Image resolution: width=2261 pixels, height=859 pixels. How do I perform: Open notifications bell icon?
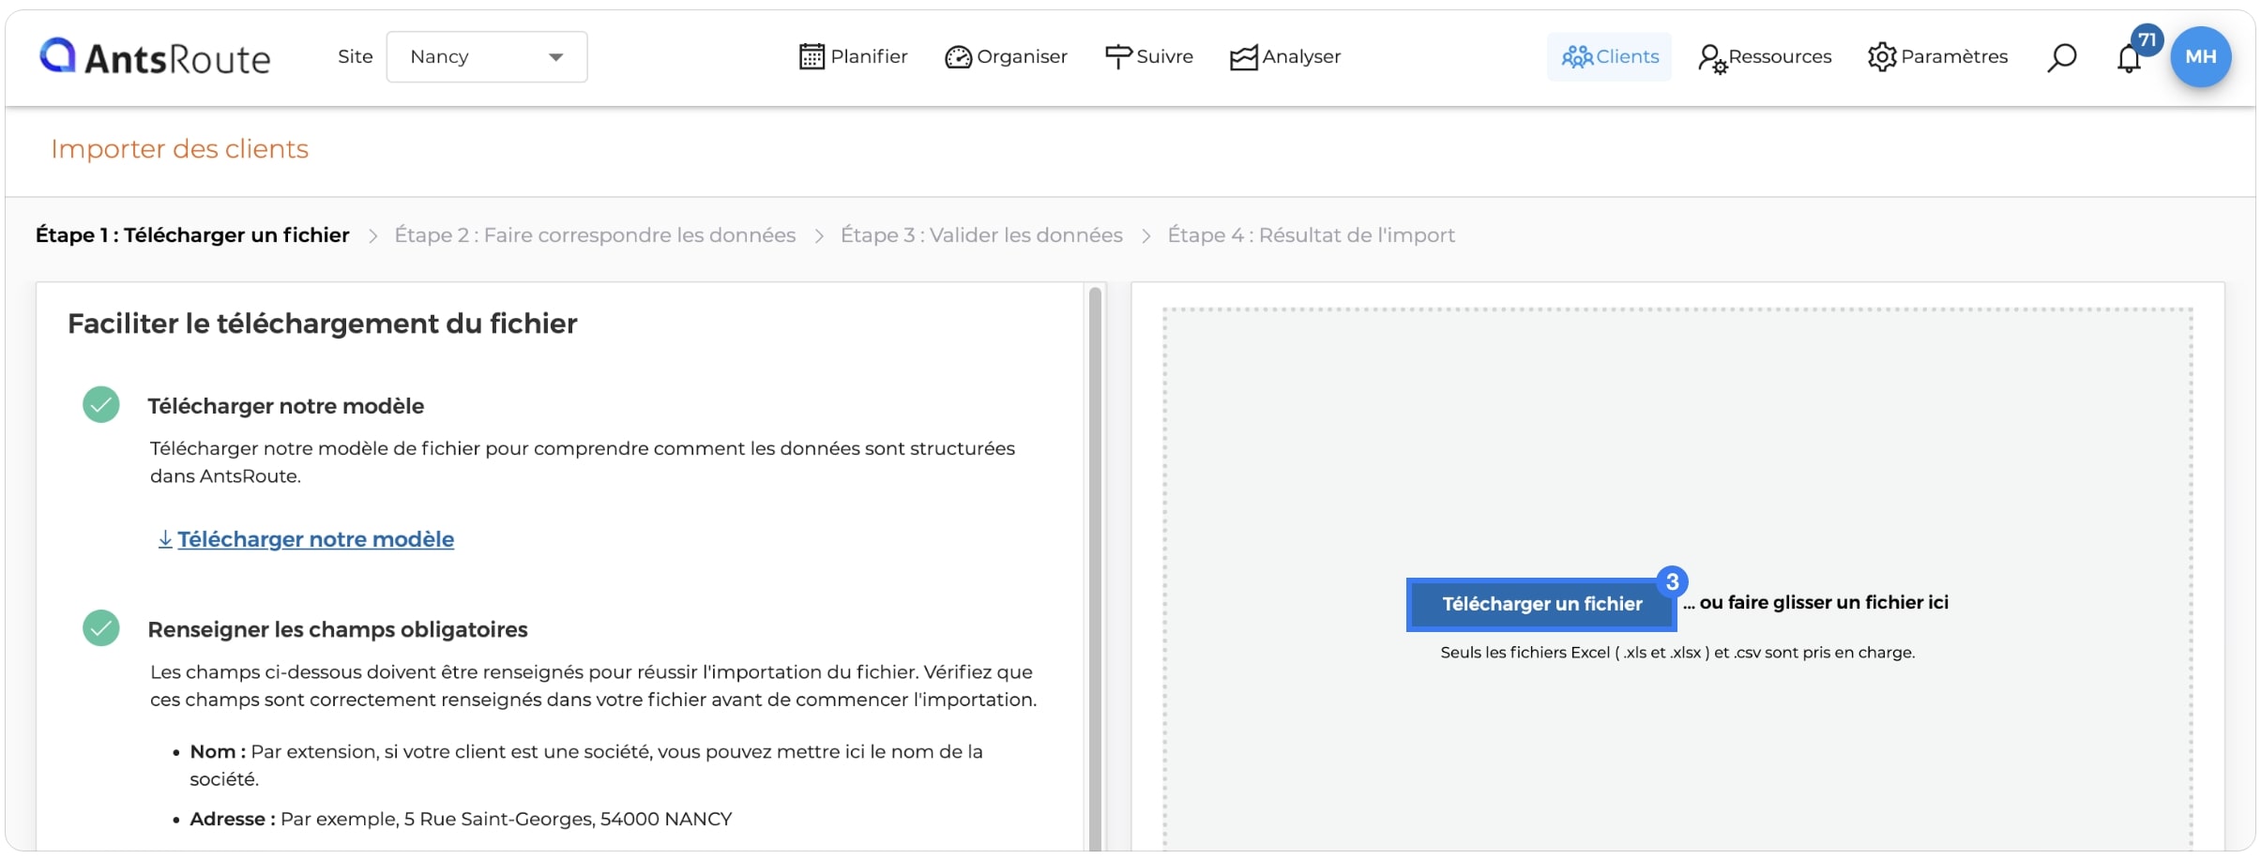pyautogui.click(x=2129, y=59)
